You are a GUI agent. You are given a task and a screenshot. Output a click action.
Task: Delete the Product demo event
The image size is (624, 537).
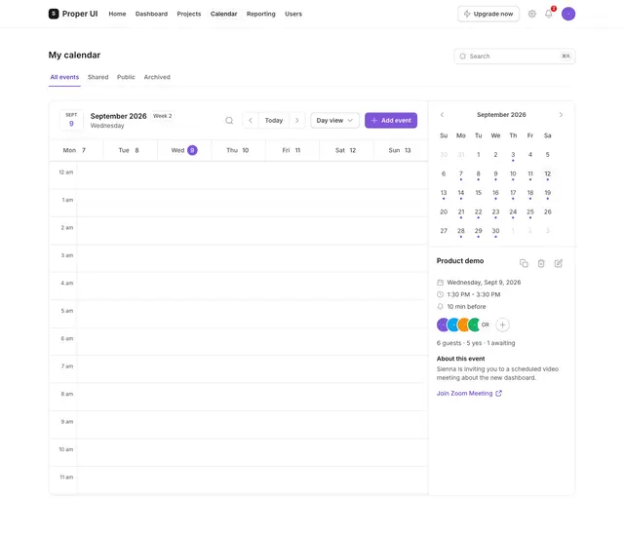coord(541,263)
